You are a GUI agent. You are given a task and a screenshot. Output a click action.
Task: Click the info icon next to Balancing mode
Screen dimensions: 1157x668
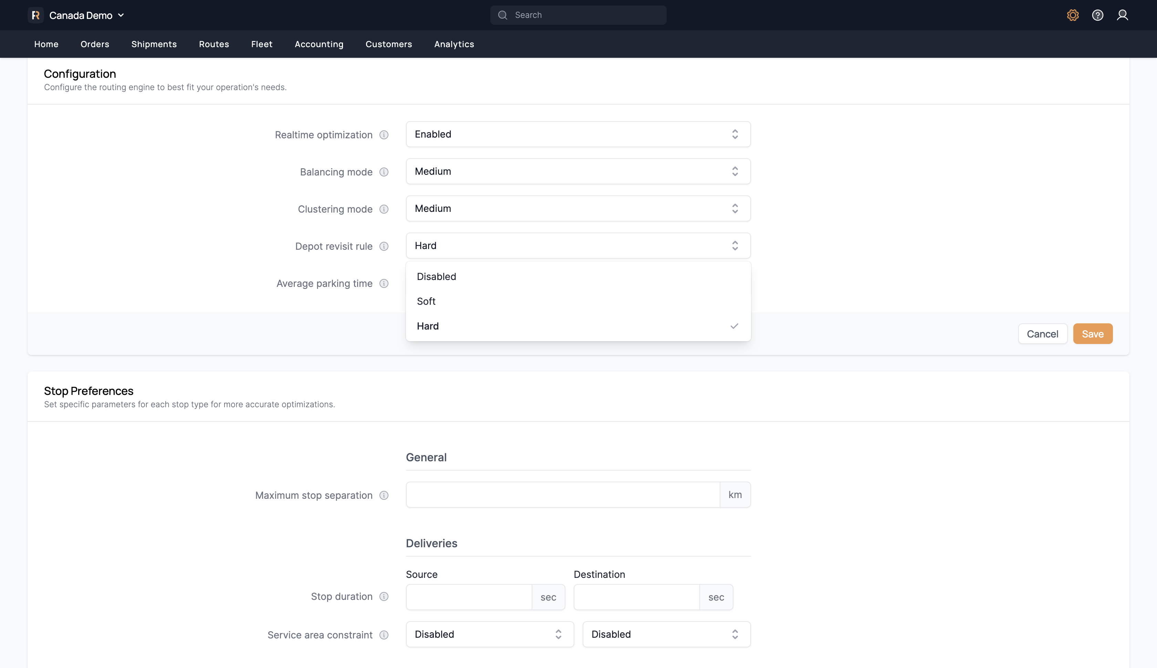pos(384,172)
